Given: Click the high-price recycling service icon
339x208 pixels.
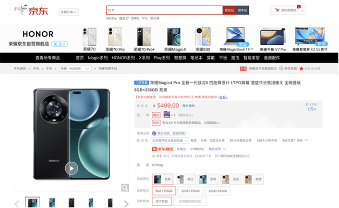Looking at the screenshot, I should tap(154, 134).
